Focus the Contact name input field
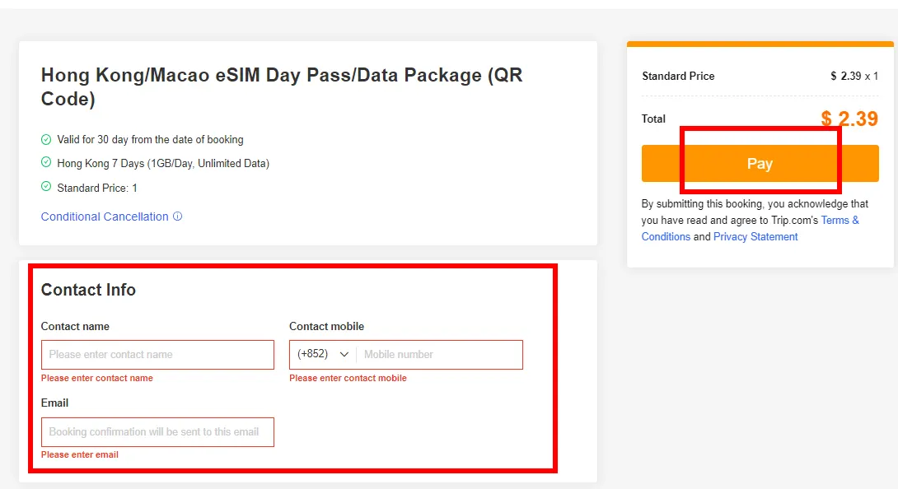The width and height of the screenshot is (898, 489). [x=157, y=354]
